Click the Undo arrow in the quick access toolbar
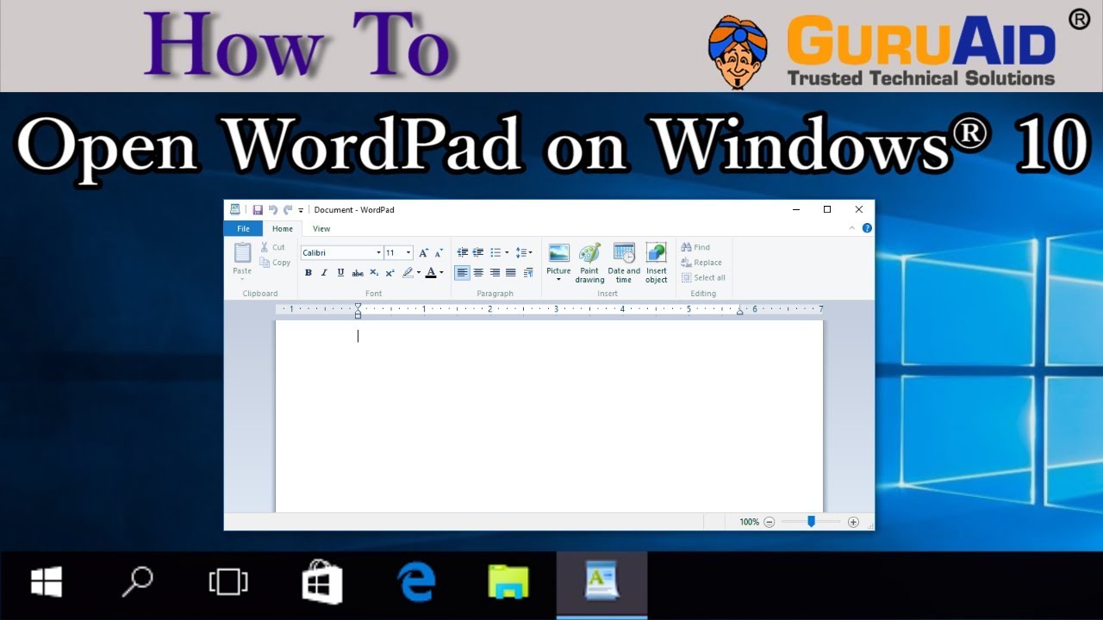1103x620 pixels. pyautogui.click(x=273, y=209)
